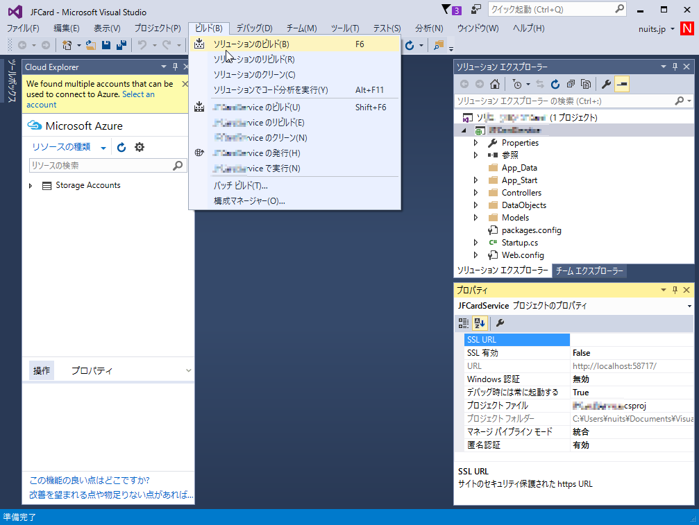Expand the 参照 tree node
Viewport: 699px width, 525px height.
click(475, 155)
